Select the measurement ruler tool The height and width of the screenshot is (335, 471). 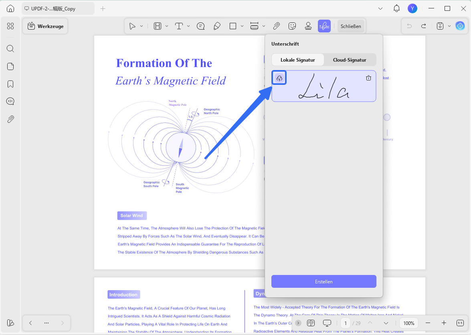254,26
